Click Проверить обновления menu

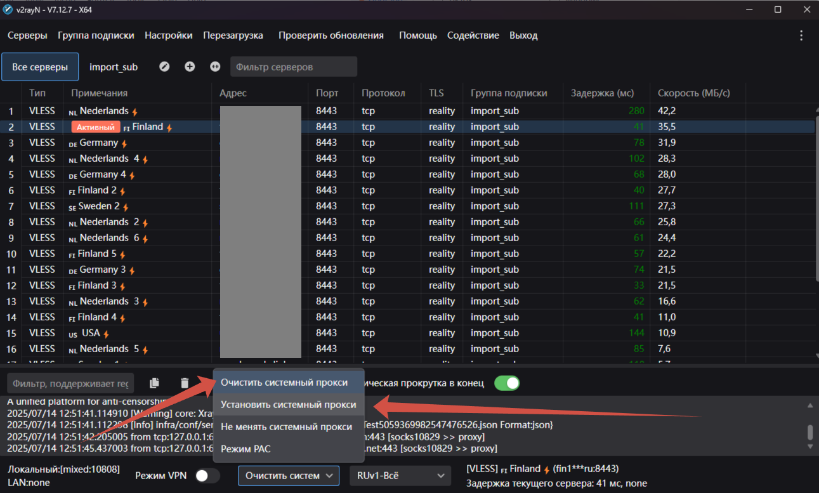pos(331,36)
